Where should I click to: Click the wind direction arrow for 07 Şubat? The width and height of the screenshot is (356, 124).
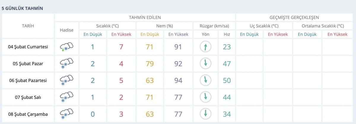tap(205, 97)
